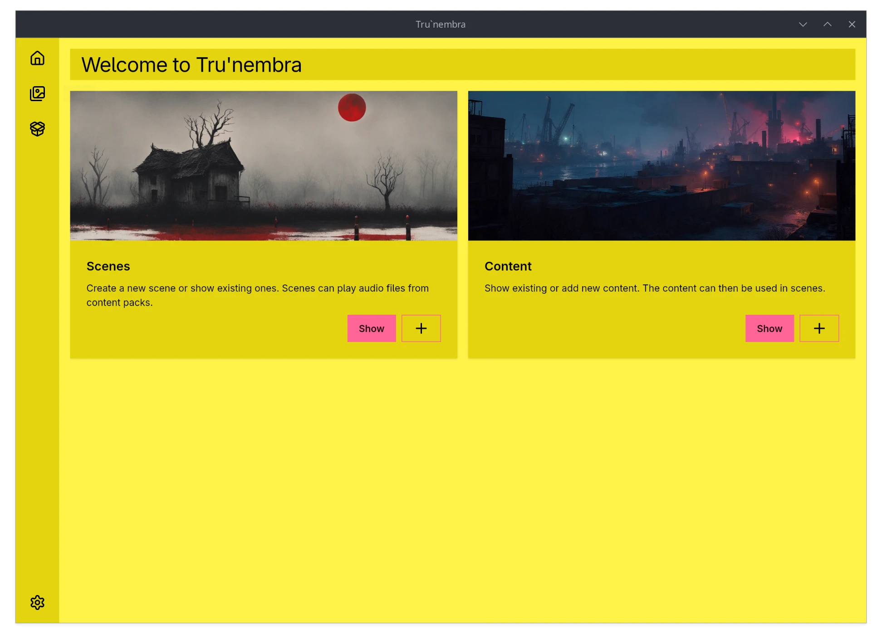Open the scenes gallery sidebar icon
Image resolution: width=882 pixels, height=644 pixels.
click(37, 93)
